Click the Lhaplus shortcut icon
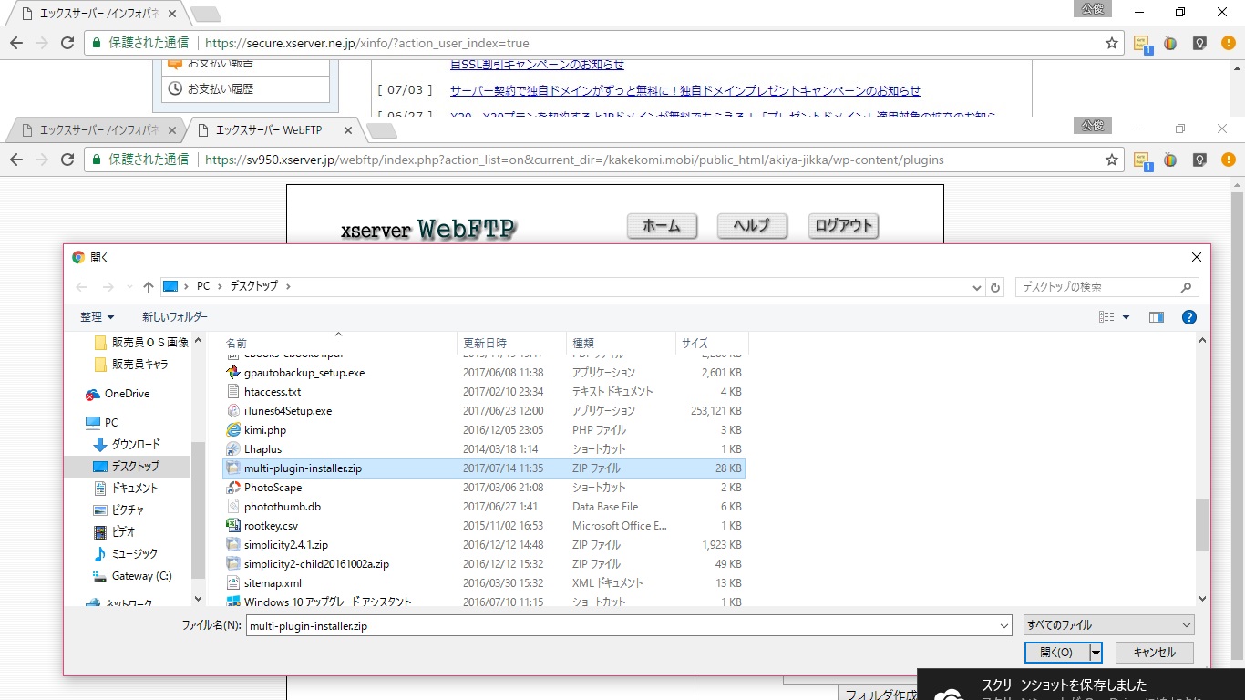This screenshot has height=700, width=1245. 233,449
